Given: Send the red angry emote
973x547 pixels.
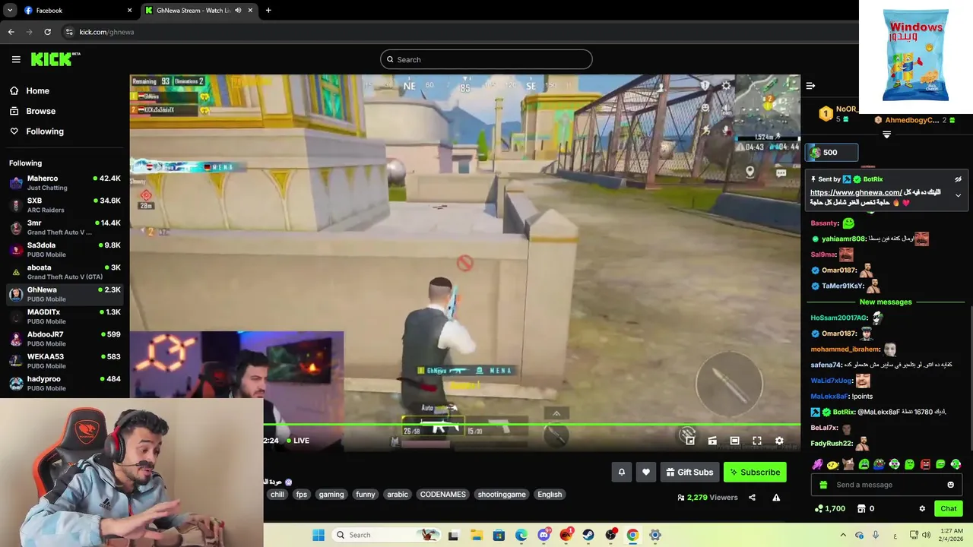Looking at the screenshot, I should 925,464.
